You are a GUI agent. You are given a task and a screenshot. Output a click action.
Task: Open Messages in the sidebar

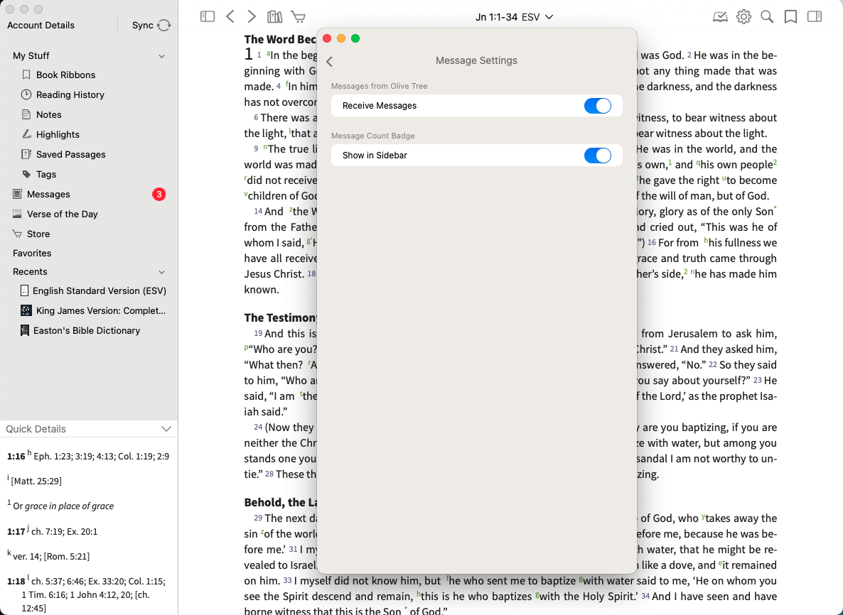pyautogui.click(x=48, y=194)
